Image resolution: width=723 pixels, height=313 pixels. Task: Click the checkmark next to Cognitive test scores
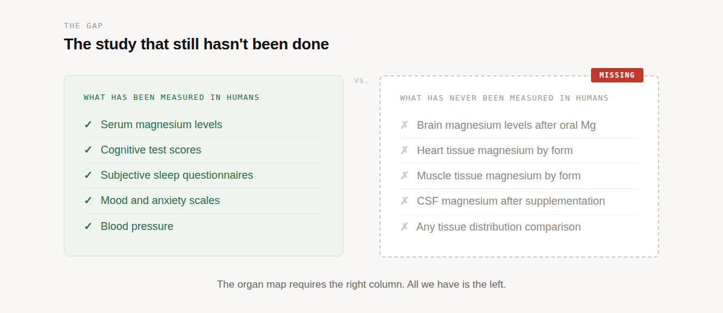[88, 150]
